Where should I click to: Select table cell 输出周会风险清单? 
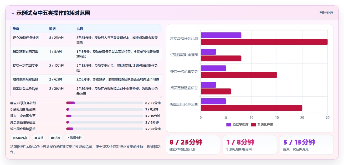(x=25, y=88)
